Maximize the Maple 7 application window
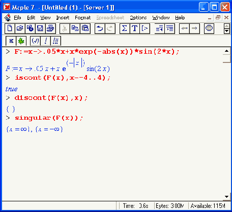 (214, 7)
